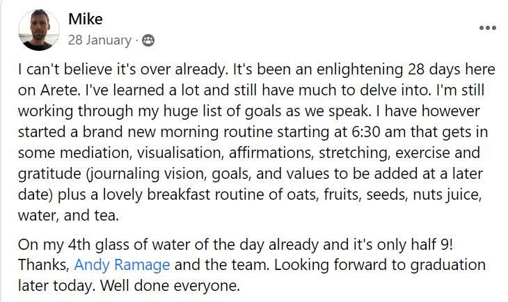This screenshot has width=508, height=302.
Task: Open the 28 January post timestamp
Action: (x=99, y=40)
